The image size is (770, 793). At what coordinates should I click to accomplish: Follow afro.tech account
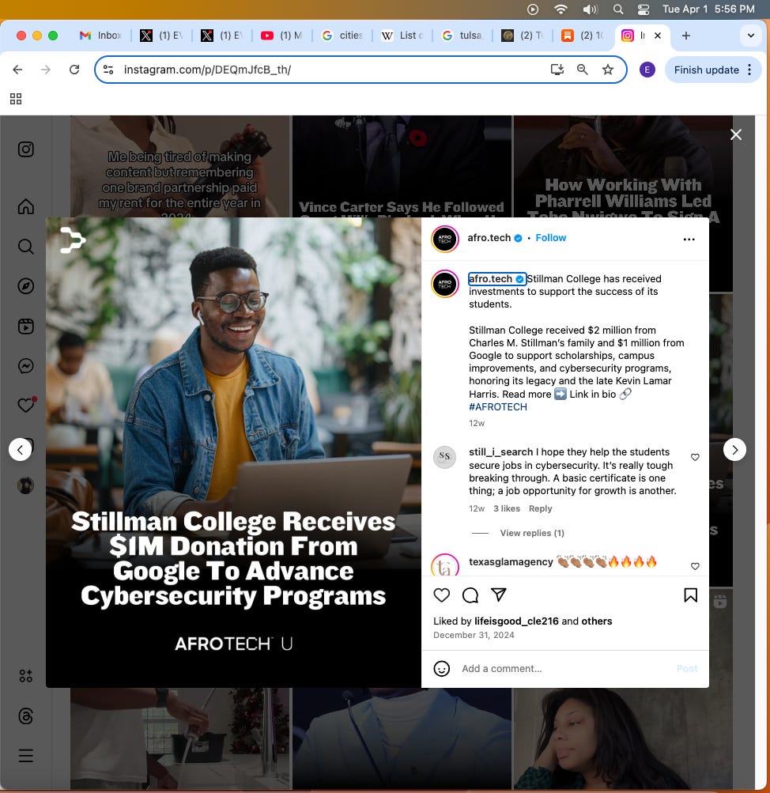(550, 238)
